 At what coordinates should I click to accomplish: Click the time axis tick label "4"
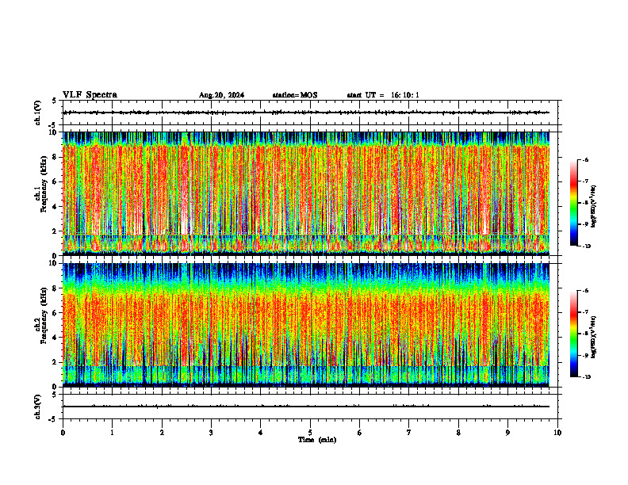pyautogui.click(x=261, y=433)
